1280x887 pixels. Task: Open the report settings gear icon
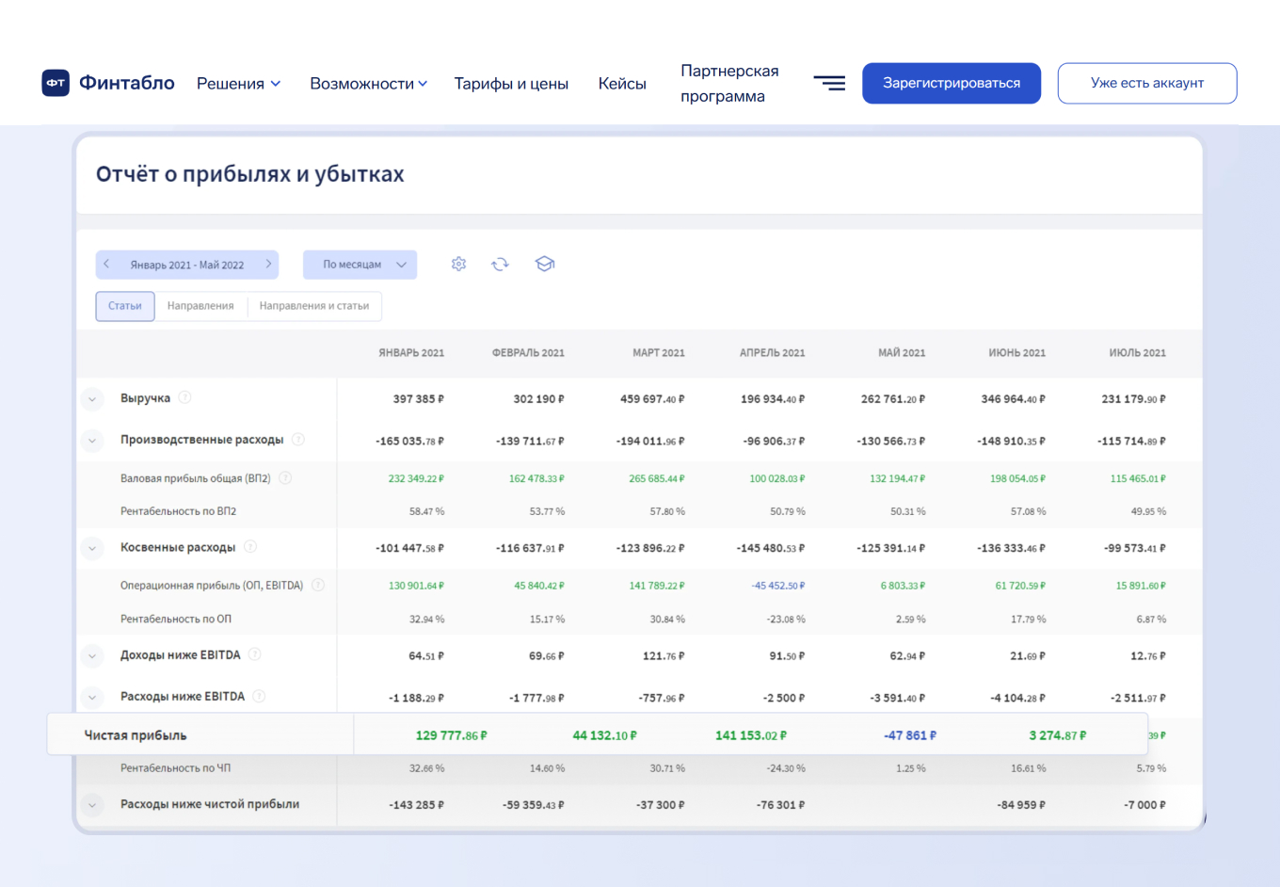458,265
